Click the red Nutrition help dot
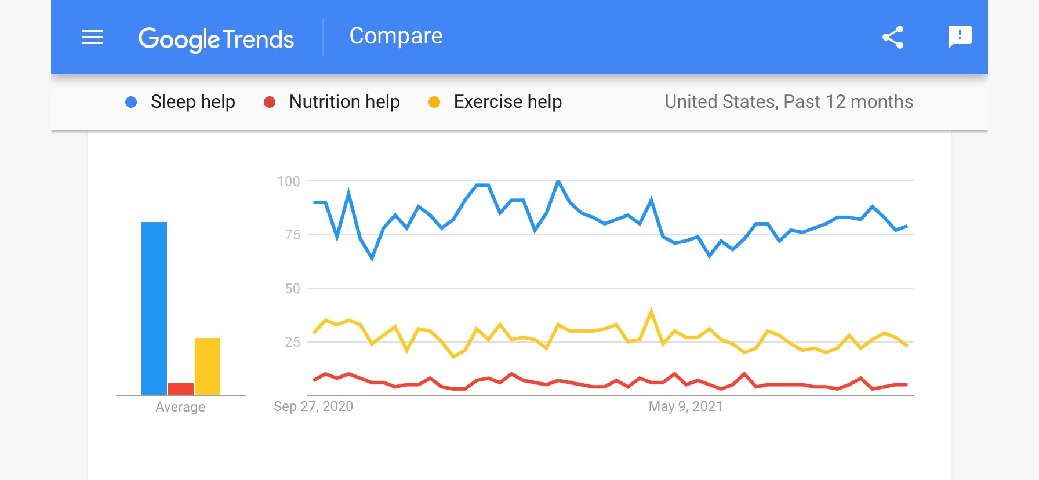The image size is (1039, 480). pyautogui.click(x=270, y=102)
